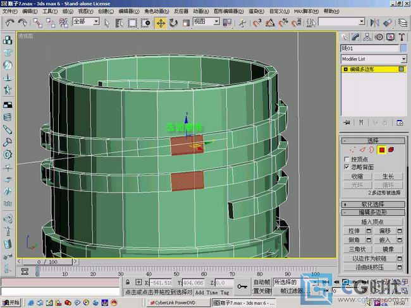The height and width of the screenshot is (308, 411).
Task: Select the Bind to Space Warp tool
Action: coord(63,23)
